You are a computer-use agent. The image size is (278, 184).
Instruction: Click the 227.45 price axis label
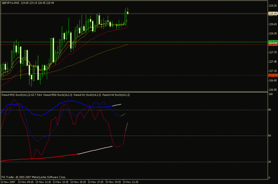click(x=273, y=62)
